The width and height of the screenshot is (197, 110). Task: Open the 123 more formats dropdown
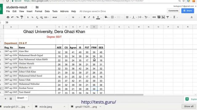point(46,17)
